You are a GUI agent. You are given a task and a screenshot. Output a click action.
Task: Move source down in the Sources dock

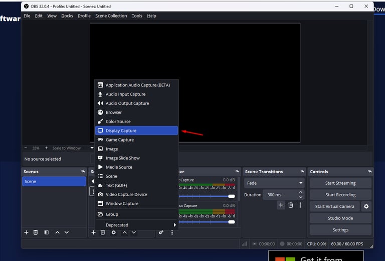(134, 232)
